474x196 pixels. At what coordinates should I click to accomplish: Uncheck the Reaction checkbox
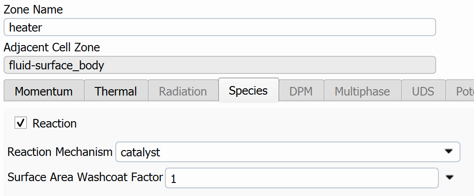pos(21,123)
